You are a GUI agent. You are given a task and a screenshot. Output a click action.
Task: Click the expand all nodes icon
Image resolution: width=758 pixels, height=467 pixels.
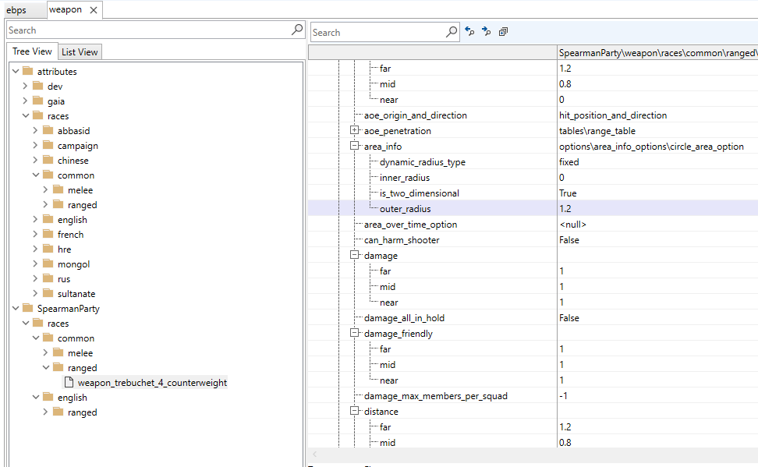coord(503,31)
